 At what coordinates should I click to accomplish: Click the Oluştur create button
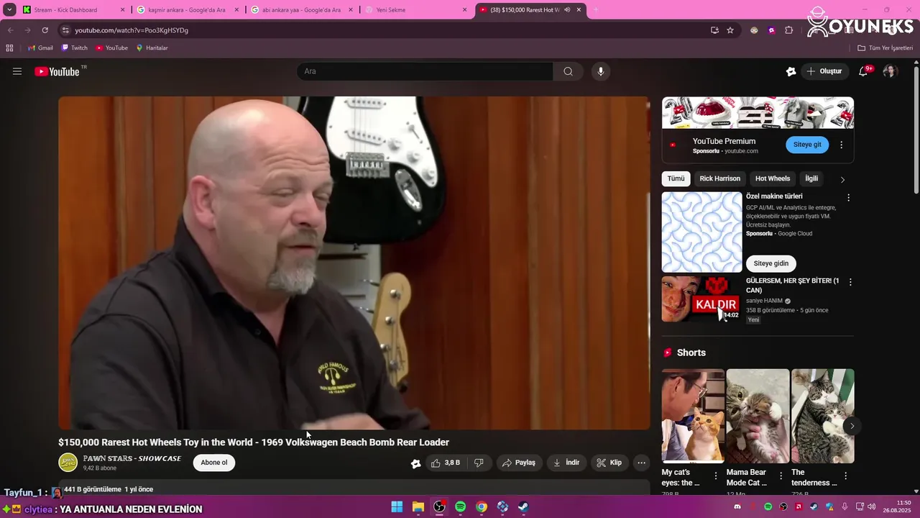pos(824,71)
